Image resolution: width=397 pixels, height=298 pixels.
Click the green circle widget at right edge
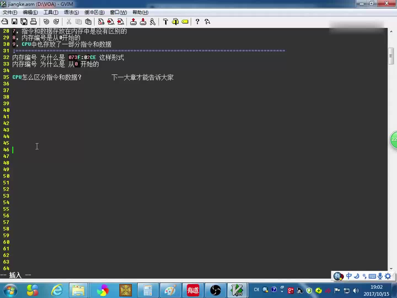click(394, 140)
